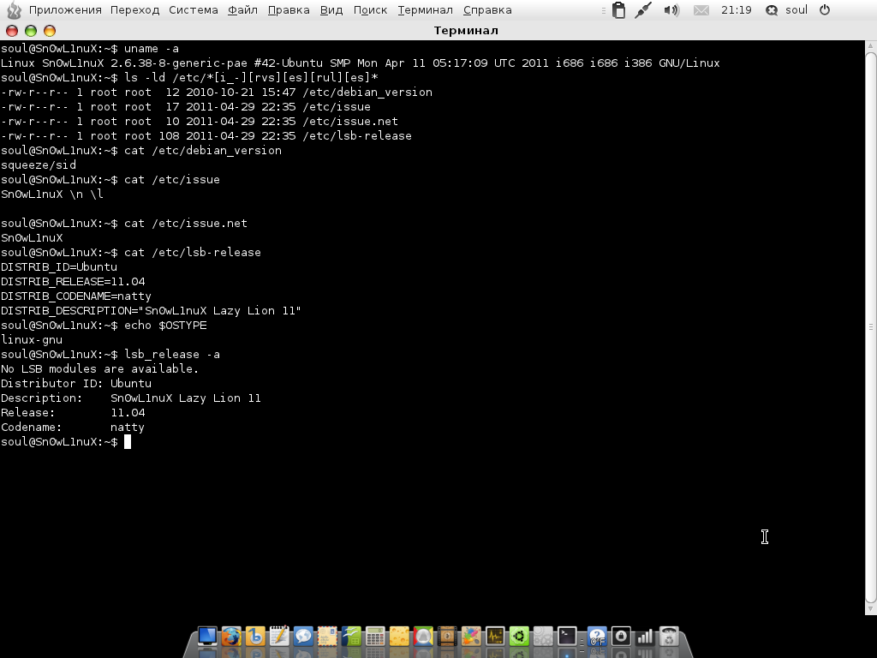This screenshot has height=658, width=877.
Task: Click the DISTRIB_CODENAME=natty line
Action: (x=76, y=296)
